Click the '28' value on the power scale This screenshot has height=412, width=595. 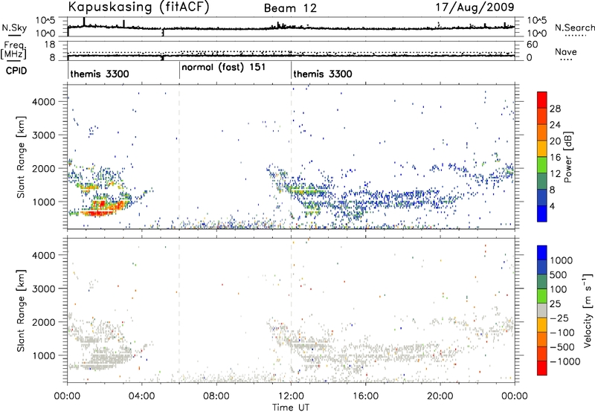(555, 109)
